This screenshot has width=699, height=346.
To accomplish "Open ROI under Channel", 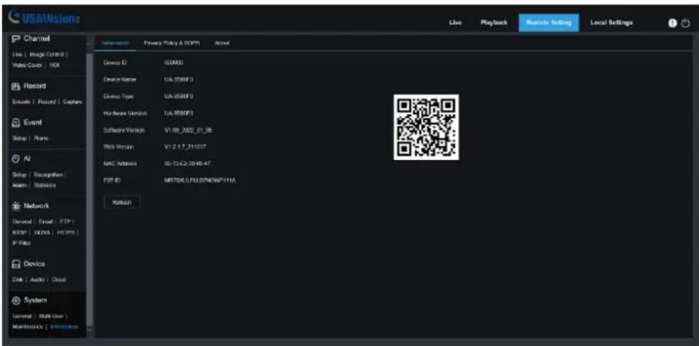I will (54, 65).
